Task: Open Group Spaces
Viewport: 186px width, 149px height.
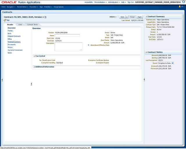Action: tap(59, 7)
